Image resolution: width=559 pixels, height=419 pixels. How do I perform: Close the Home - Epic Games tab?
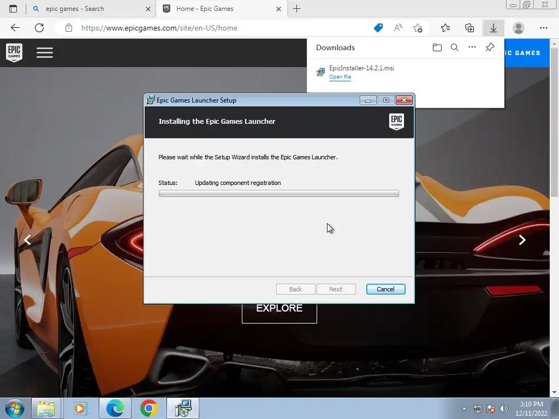point(278,9)
